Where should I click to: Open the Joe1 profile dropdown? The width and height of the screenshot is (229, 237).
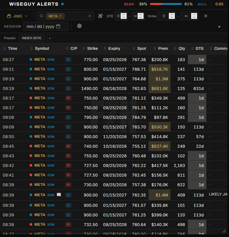pyautogui.click(x=17, y=16)
